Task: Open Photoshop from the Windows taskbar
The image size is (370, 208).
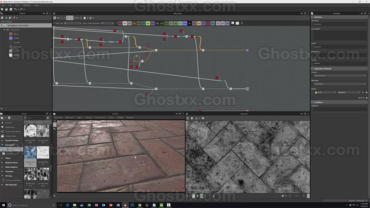Action: click(x=132, y=205)
